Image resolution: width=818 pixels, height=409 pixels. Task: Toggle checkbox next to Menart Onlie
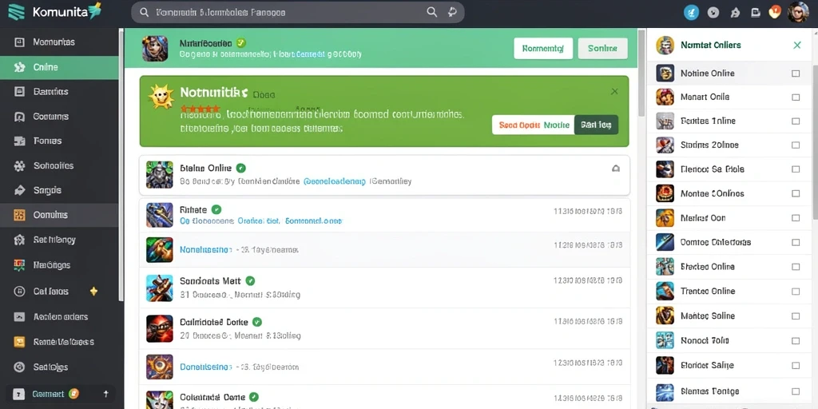[796, 97]
